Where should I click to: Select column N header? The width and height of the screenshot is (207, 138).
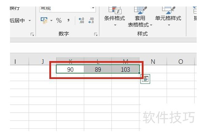(x=153, y=61)
